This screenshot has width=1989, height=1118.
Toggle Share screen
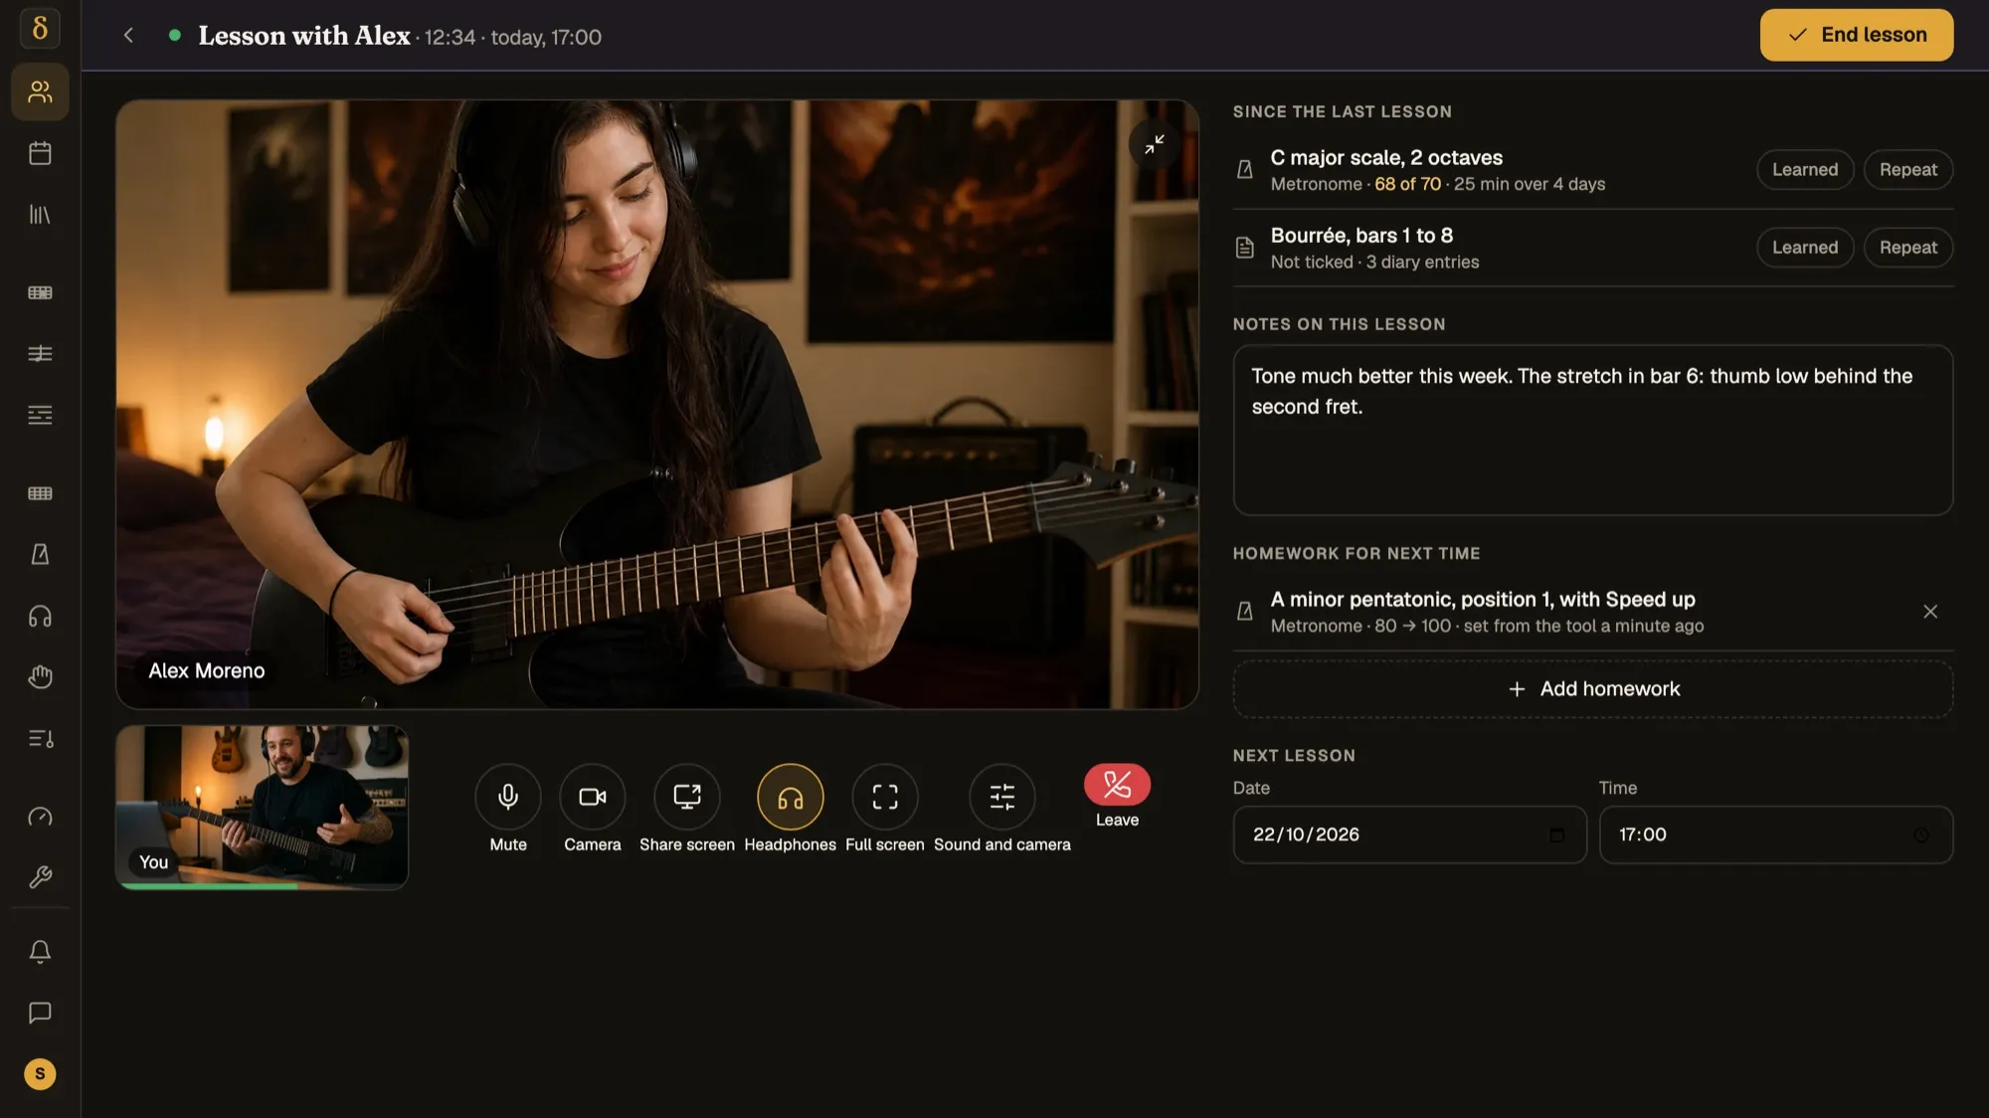[x=687, y=797]
